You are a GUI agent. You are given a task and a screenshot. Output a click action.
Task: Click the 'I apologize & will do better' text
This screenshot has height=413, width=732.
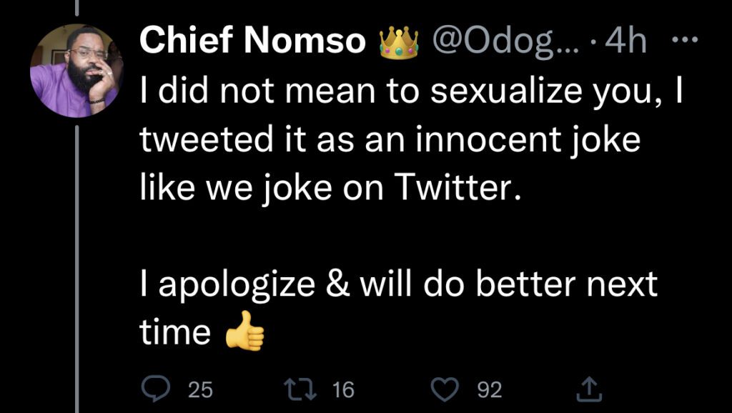[397, 284]
